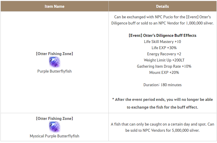Click the Life Skill Mastery +10 line
This screenshot has width=217, height=143.
pyautogui.click(x=162, y=42)
